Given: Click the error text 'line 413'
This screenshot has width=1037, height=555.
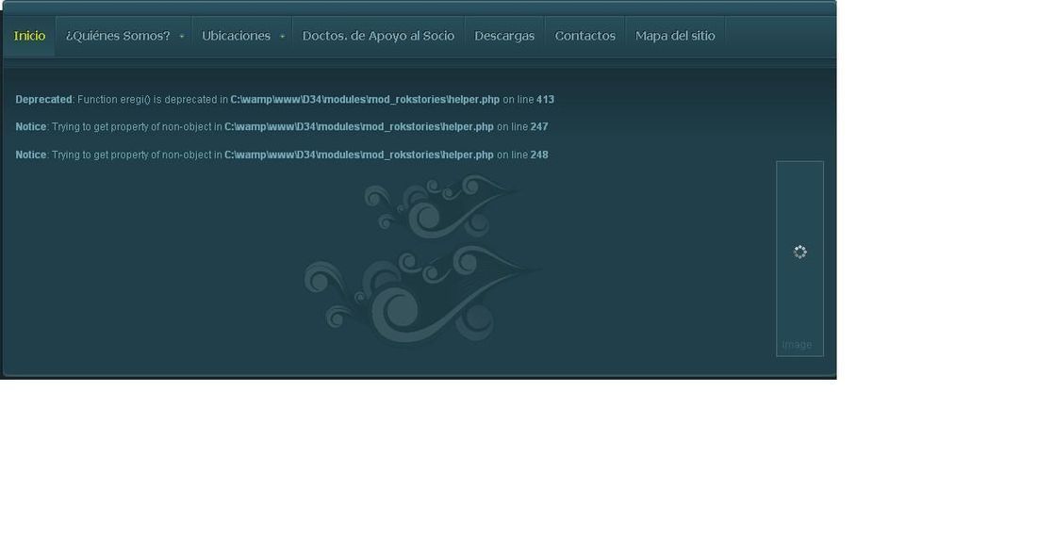Looking at the screenshot, I should coord(536,99).
